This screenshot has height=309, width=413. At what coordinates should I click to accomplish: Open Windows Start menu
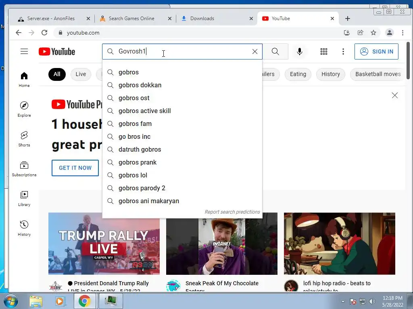[x=11, y=301]
